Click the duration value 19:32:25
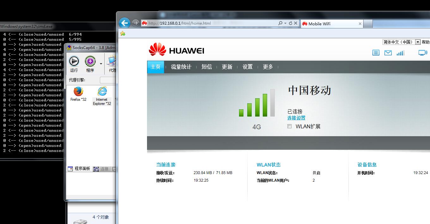This screenshot has width=430, height=224. click(x=201, y=180)
